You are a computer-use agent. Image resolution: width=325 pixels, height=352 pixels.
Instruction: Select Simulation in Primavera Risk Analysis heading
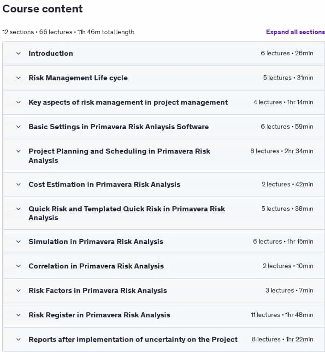click(96, 242)
